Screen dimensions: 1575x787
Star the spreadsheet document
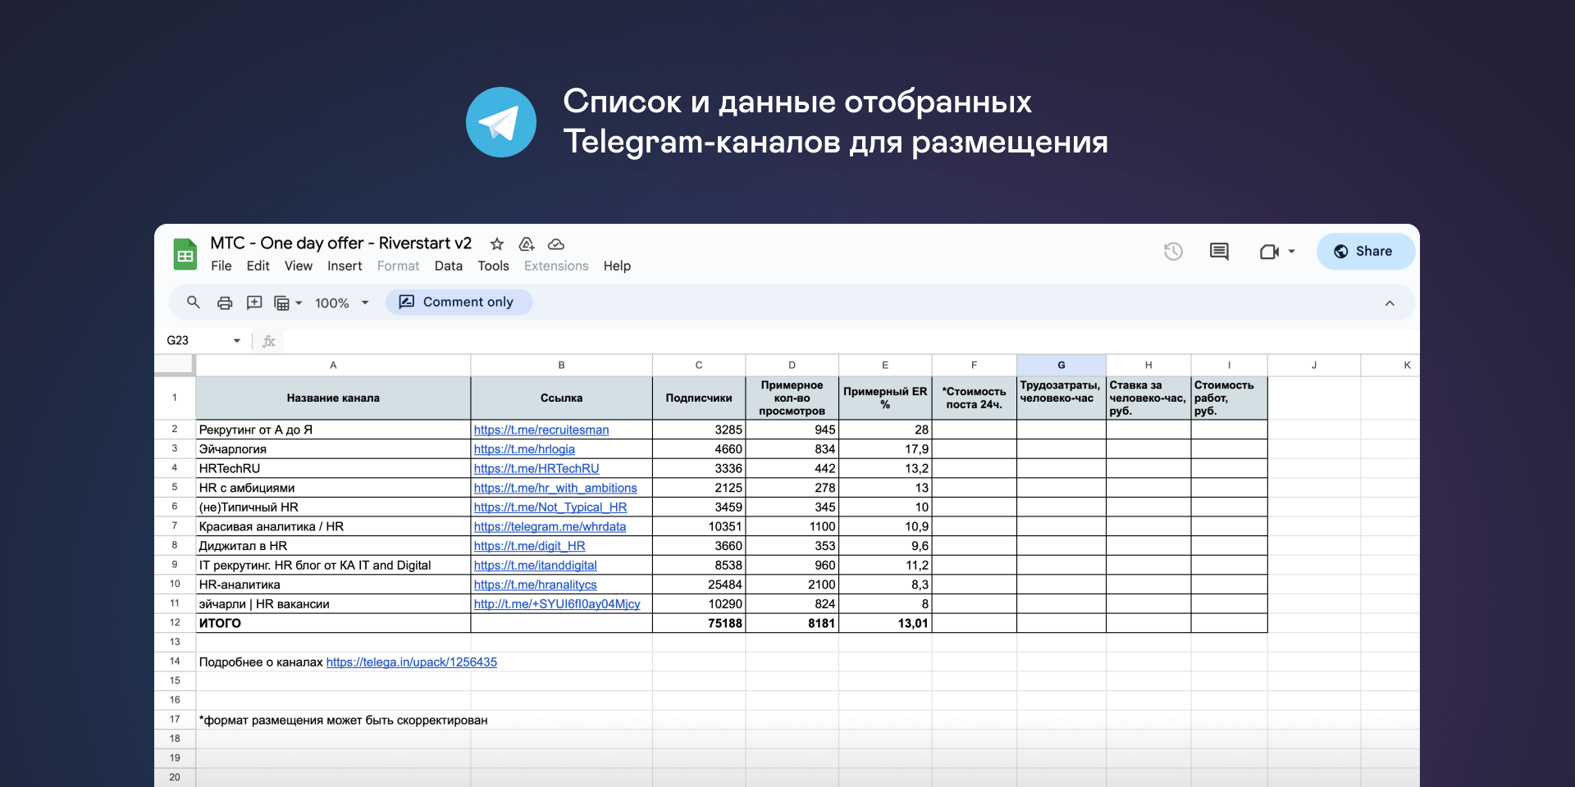tap(497, 244)
